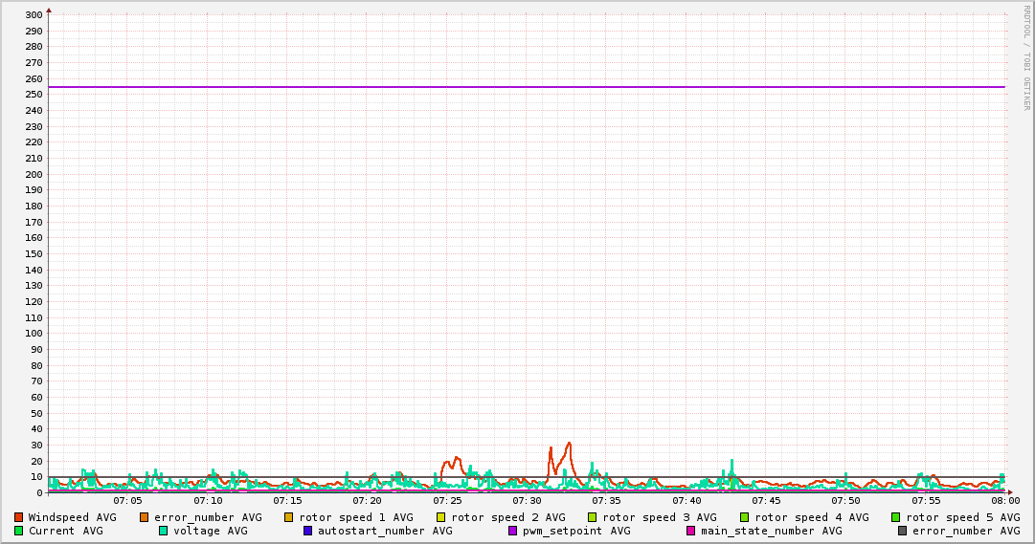The image size is (1035, 544).
Task: Click the red Windspeed AVG legend swatch
Action: pyautogui.click(x=18, y=517)
